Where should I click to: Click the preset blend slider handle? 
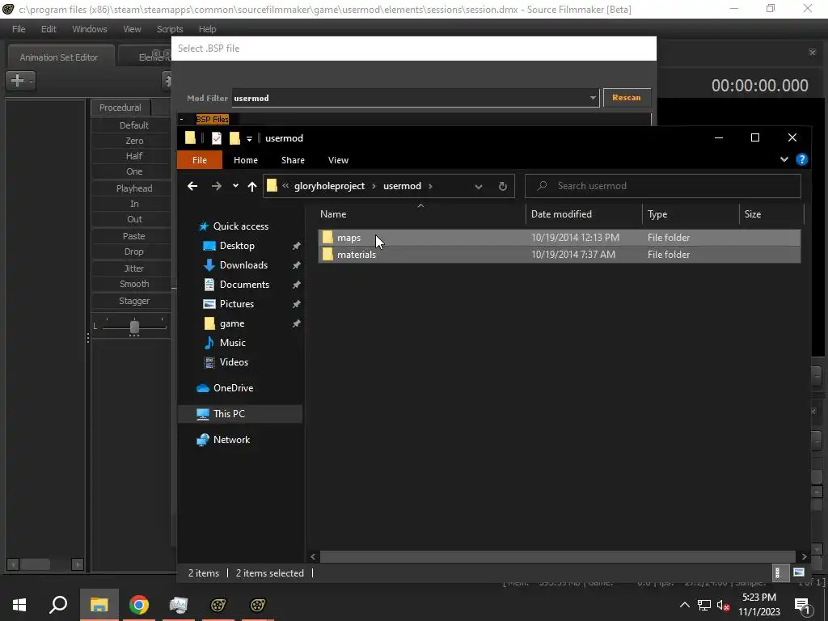click(x=134, y=327)
